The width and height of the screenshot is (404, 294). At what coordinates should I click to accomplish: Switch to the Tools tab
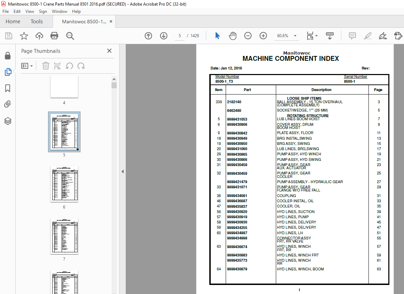point(37,22)
